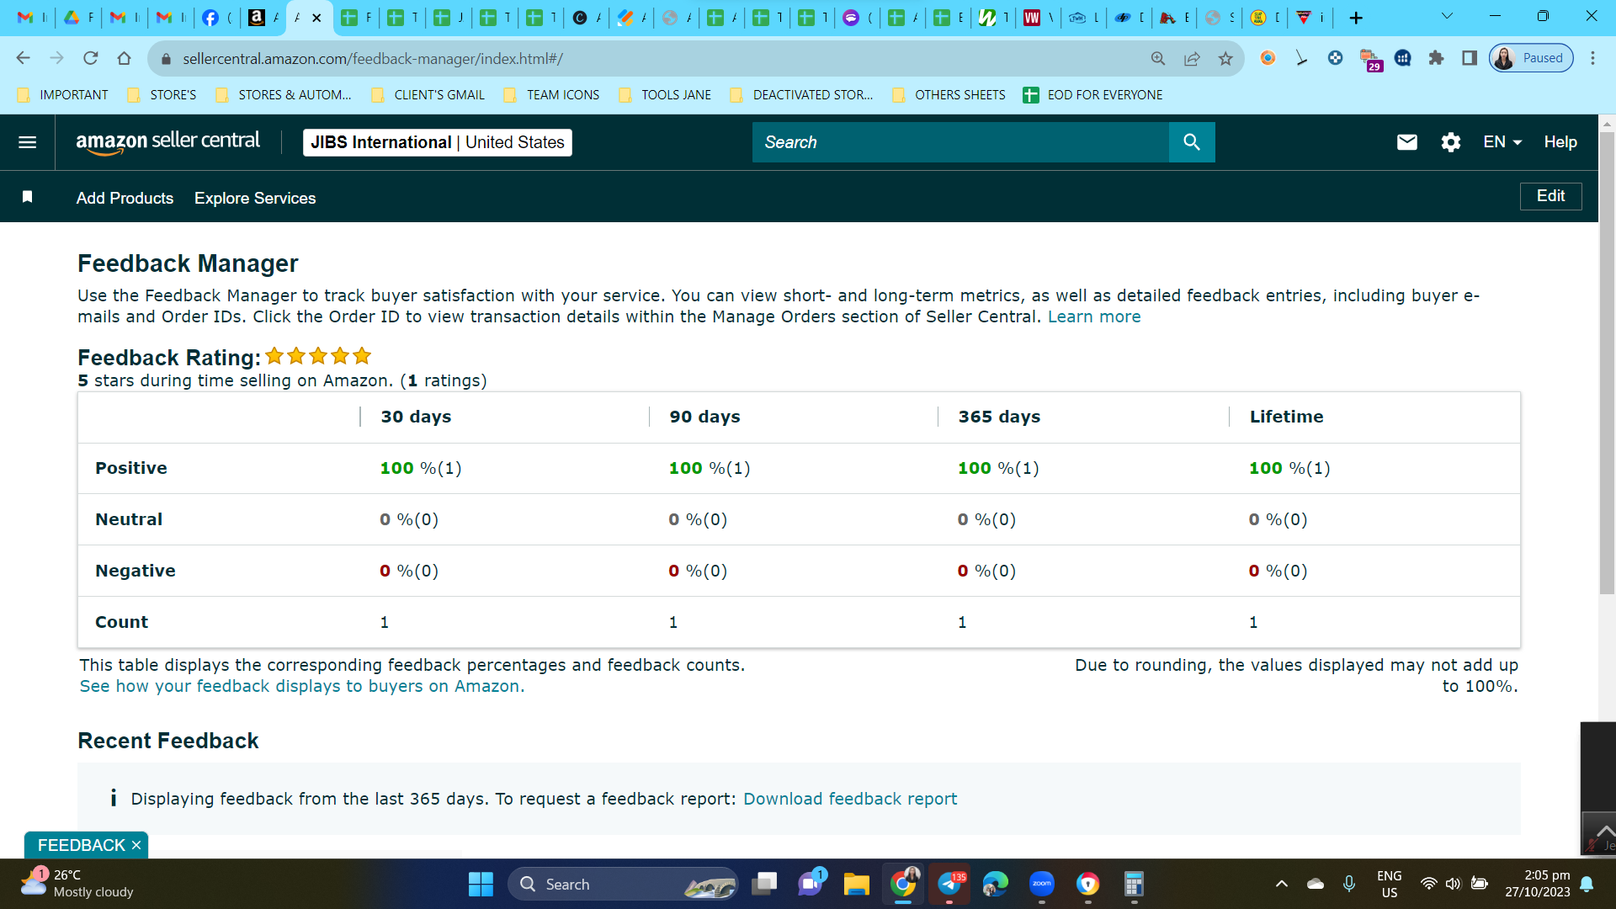
Task: Open the Help menu
Action: [x=1560, y=142]
